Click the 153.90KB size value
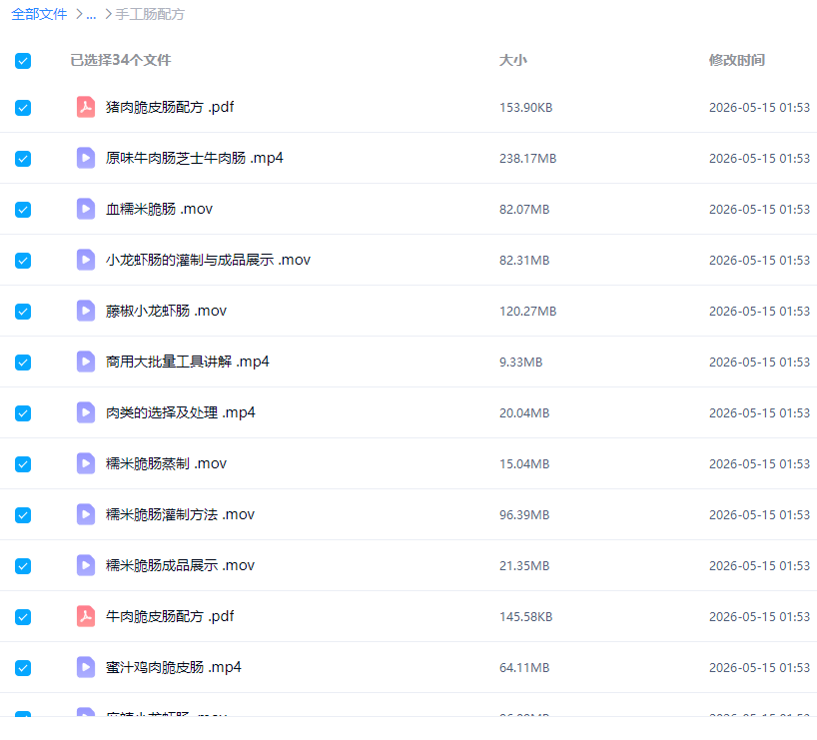This screenshot has width=817, height=740. pos(525,107)
